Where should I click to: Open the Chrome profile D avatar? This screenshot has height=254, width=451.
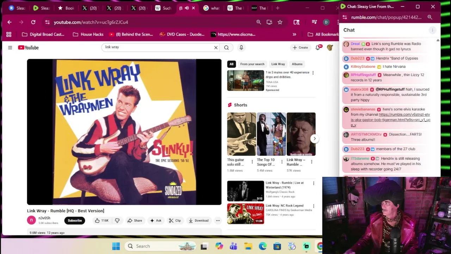pyautogui.click(x=326, y=22)
